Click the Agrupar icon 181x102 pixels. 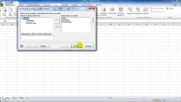tap(130, 10)
